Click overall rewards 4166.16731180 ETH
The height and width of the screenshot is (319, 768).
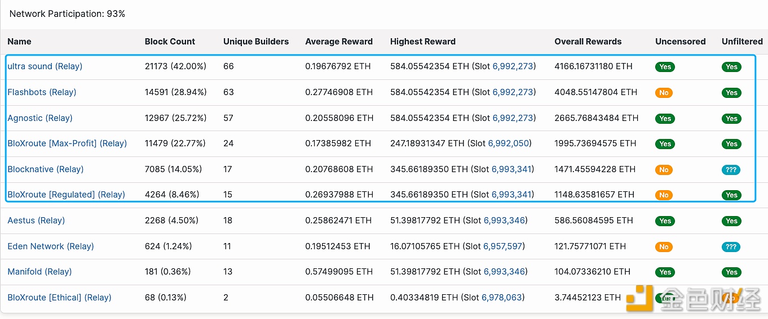(594, 66)
